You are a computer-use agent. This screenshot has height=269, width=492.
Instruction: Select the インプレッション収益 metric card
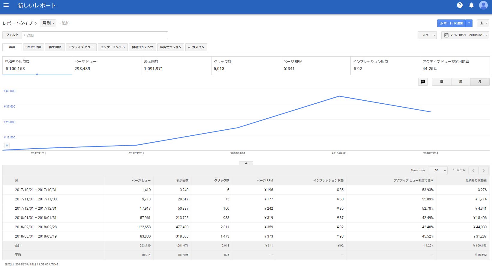tap(385, 66)
